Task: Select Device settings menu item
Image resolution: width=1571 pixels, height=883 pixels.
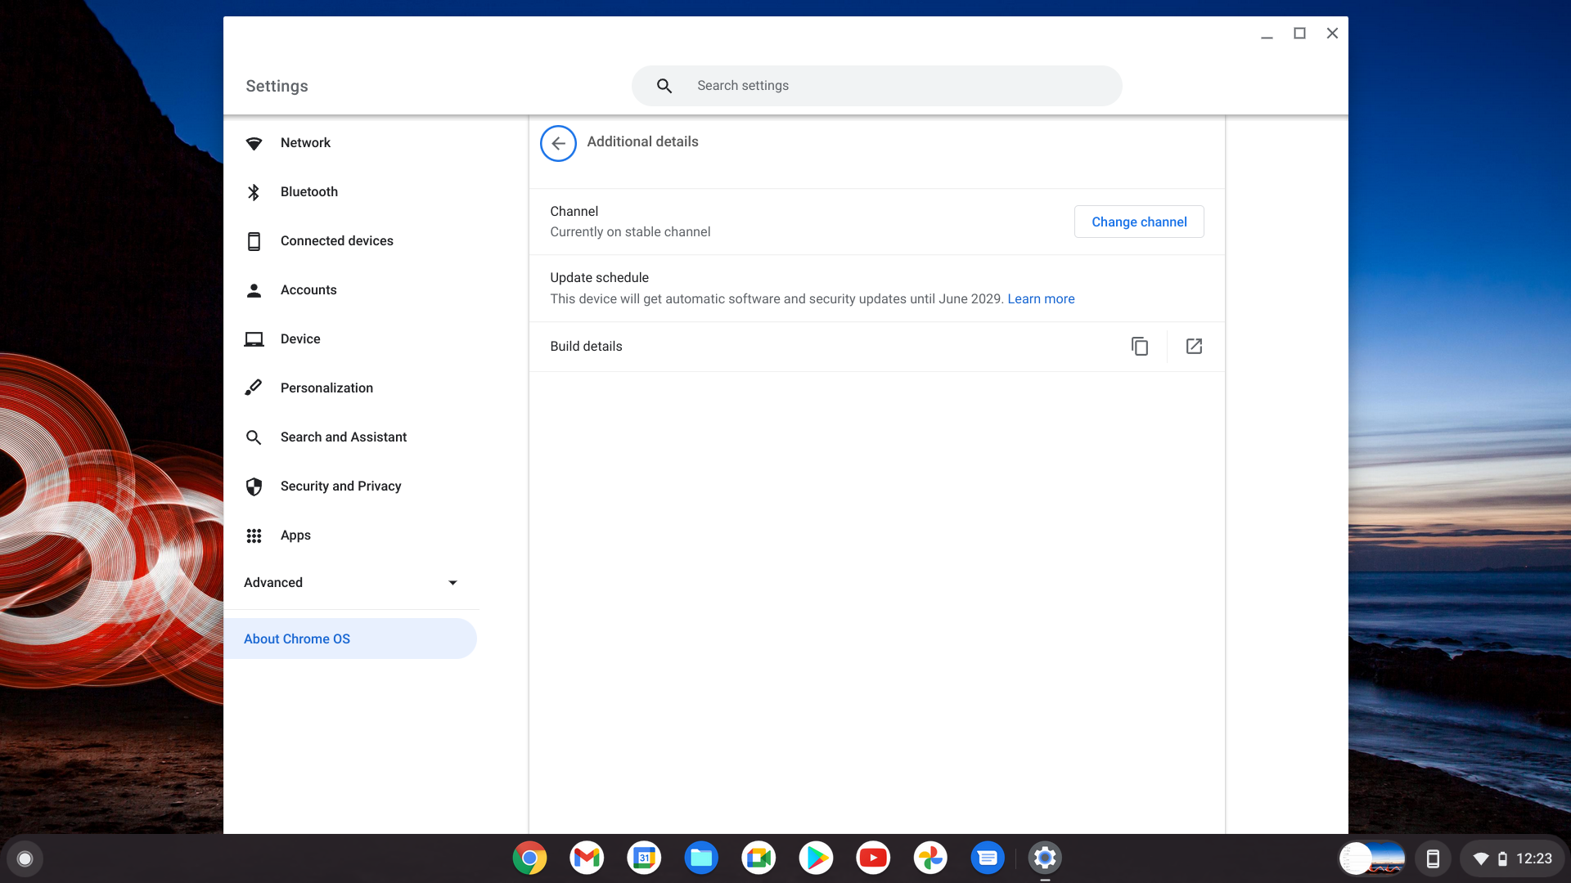Action: [x=300, y=338]
